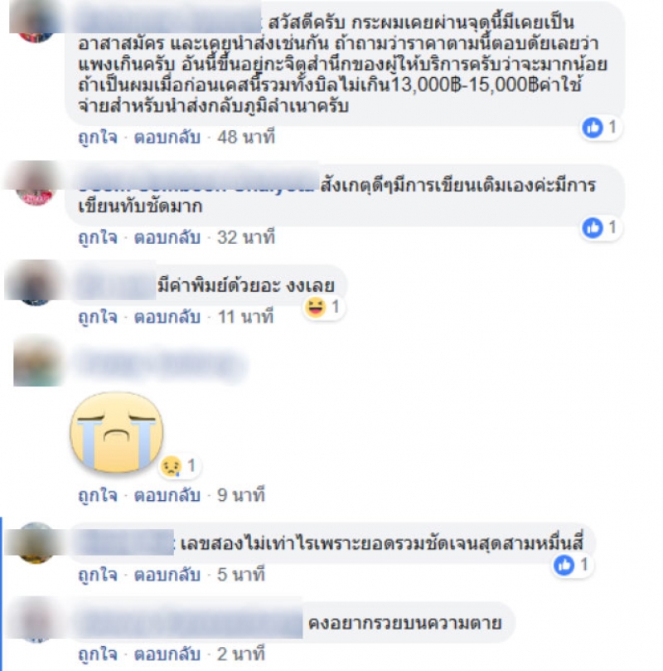Click ตอบกลับ under the คงอยากรวยบนความตาย comment
The height and width of the screenshot is (671, 663).
(x=167, y=654)
